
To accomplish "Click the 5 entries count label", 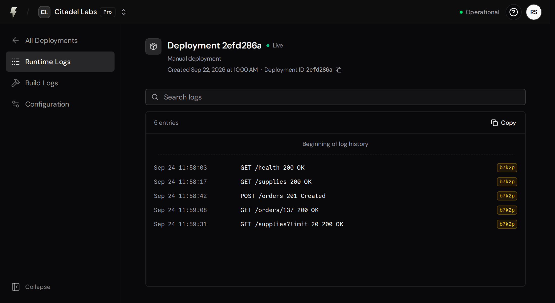I will pos(166,123).
